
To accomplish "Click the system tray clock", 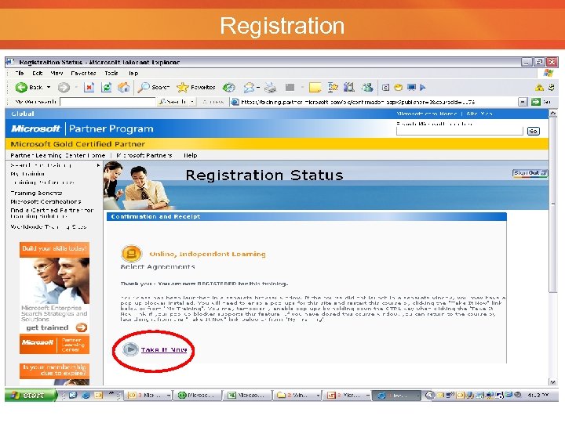I will click(x=538, y=396).
